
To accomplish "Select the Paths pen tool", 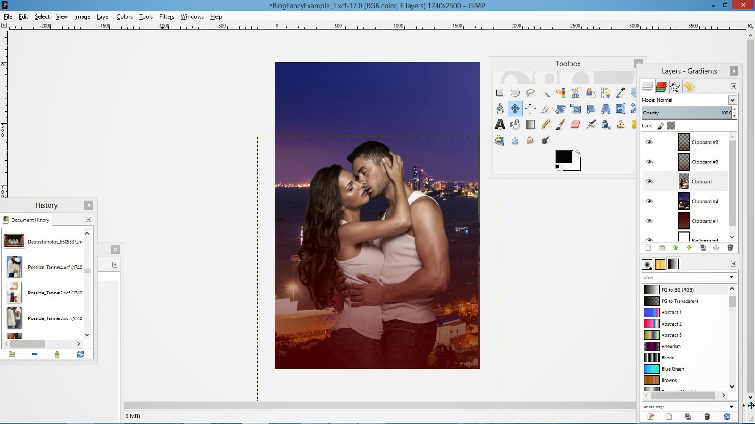I will (x=605, y=93).
